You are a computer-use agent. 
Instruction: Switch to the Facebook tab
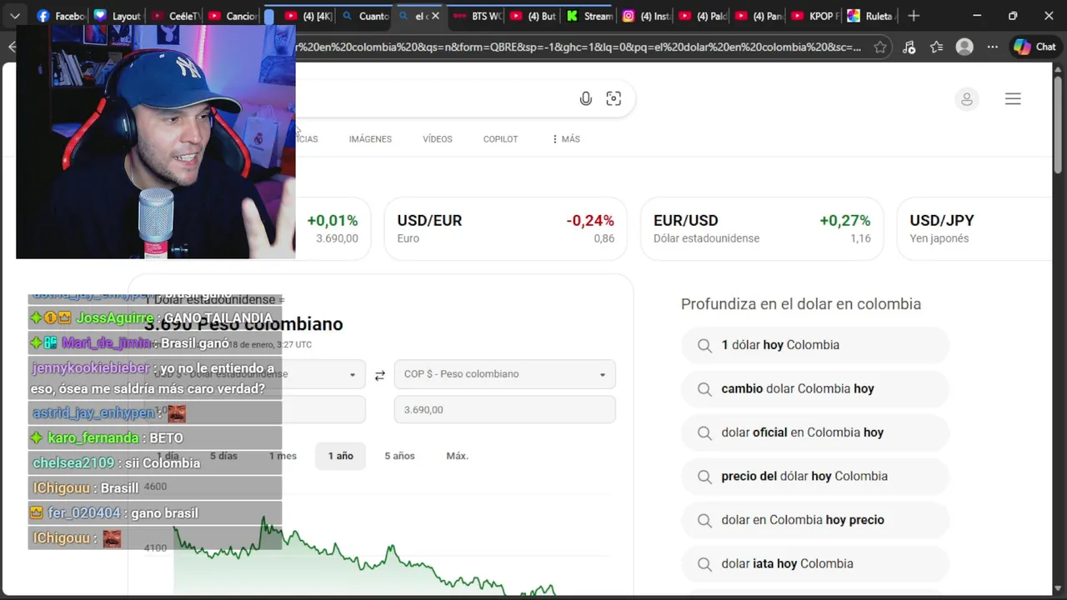point(61,16)
